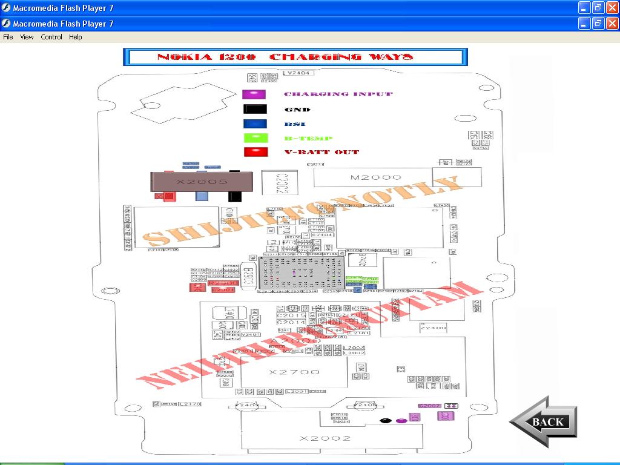Click the C2015 capacitor label
620x465 pixels.
[291, 315]
